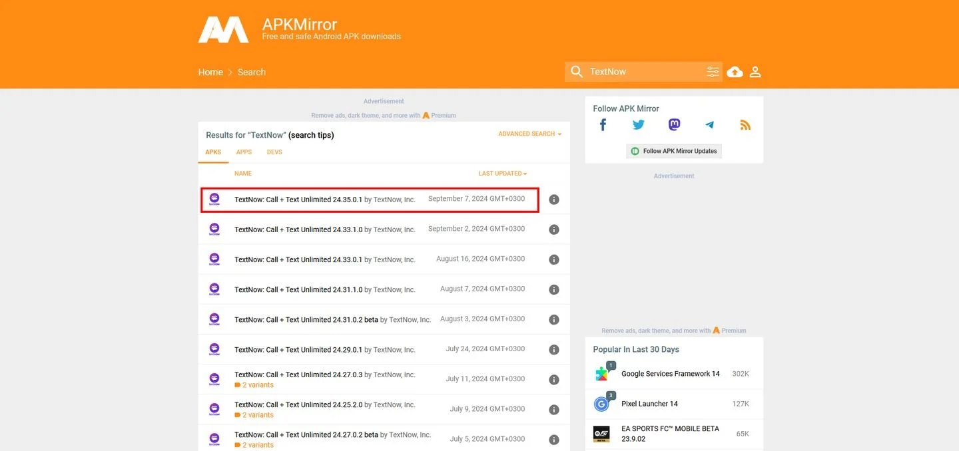Click date September 7, 2024 GMT+0300
Image resolution: width=959 pixels, height=451 pixels.
(x=476, y=199)
